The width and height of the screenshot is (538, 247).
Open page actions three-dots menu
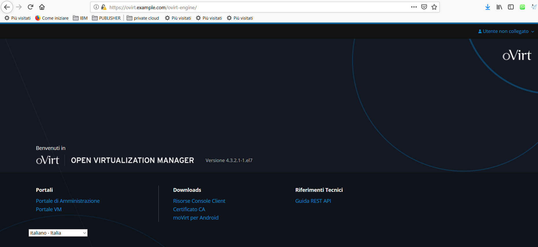click(x=414, y=7)
